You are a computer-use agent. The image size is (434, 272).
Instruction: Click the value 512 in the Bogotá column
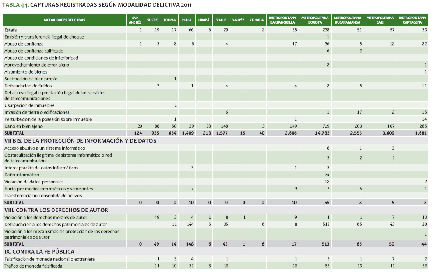coord(325,224)
